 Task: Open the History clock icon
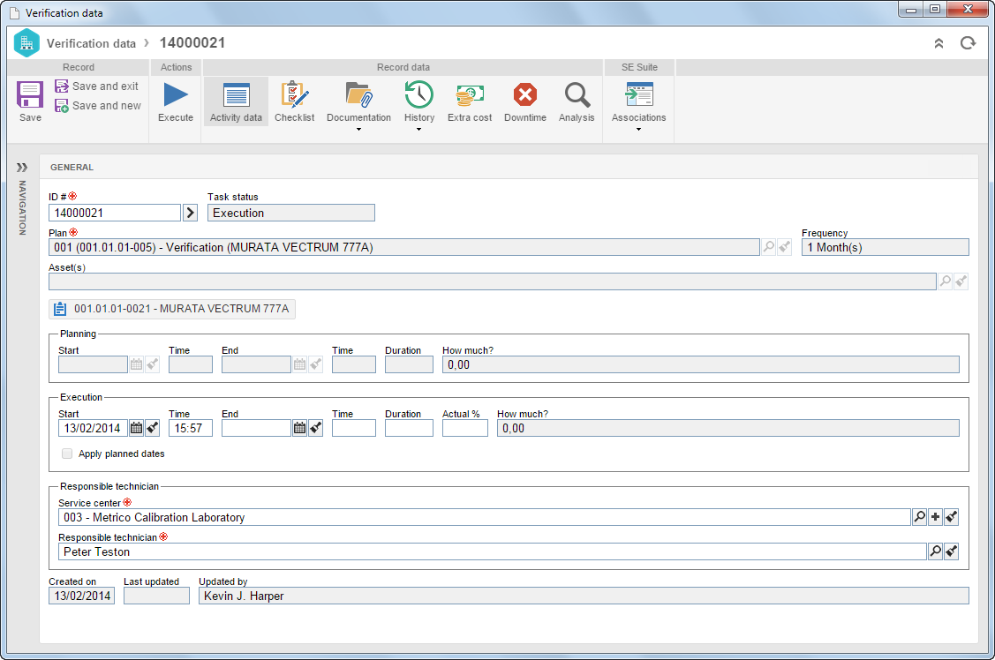418,95
